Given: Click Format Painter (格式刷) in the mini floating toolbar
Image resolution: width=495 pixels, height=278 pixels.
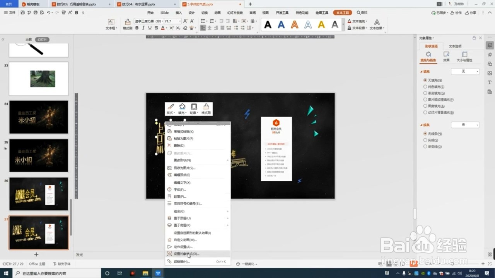Looking at the screenshot, I should (206, 109).
